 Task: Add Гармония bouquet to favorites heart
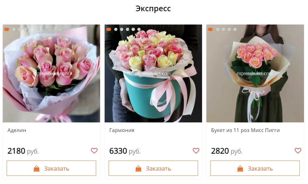pos(196,151)
